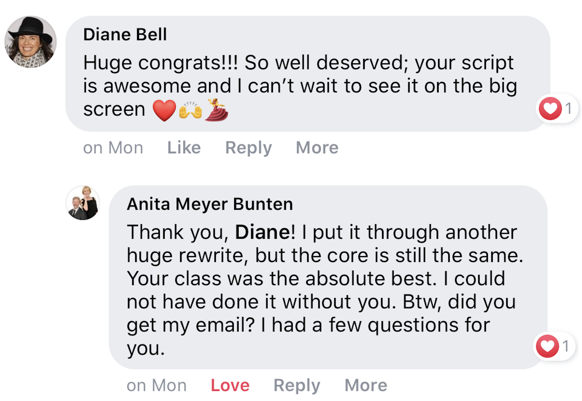
Task: Open Anita Meyer Bunten's profile picture
Action: click(83, 203)
